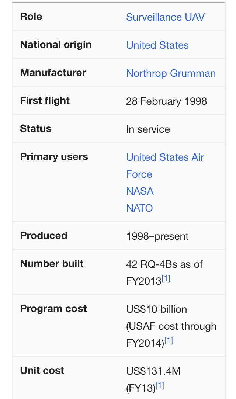Screen dimensions: 236x399
Task: Follow the United States Air Force link
Action: 165,157
